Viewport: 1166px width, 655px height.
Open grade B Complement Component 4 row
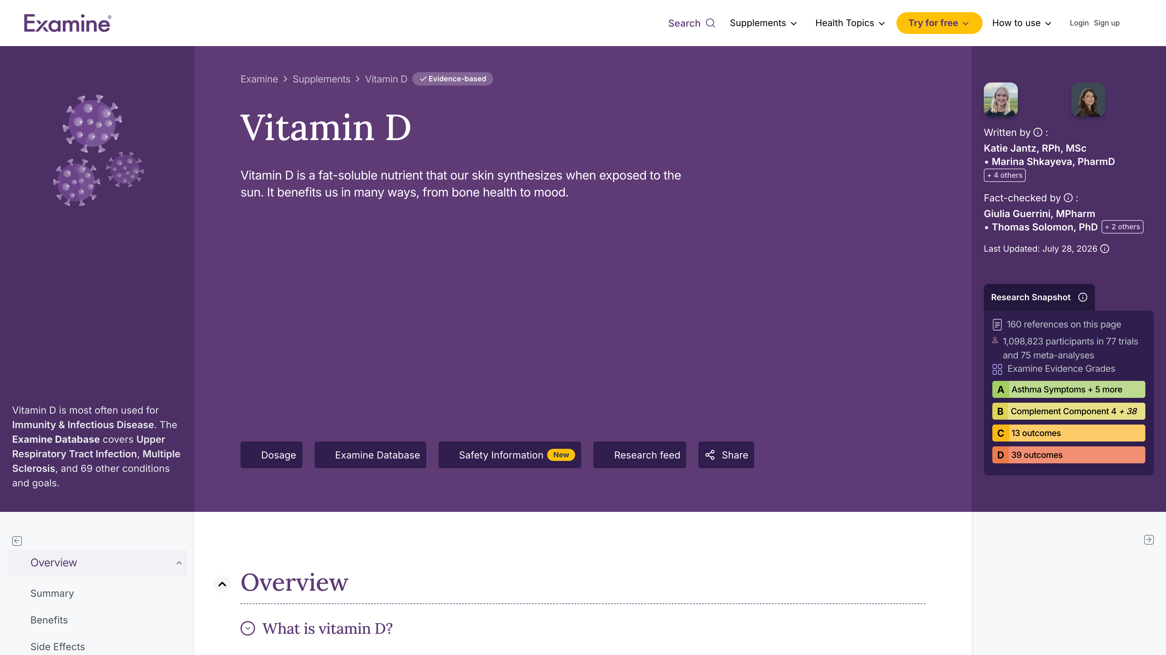click(x=1069, y=411)
